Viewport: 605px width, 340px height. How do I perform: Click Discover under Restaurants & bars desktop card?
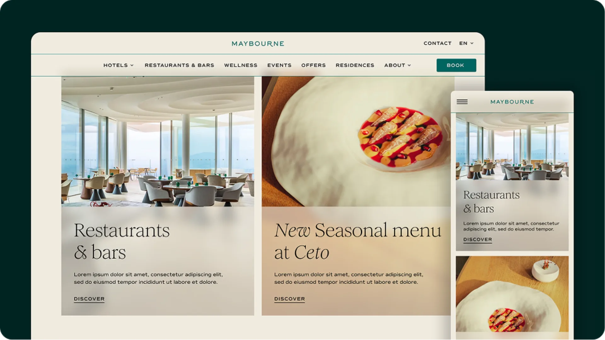(x=89, y=299)
